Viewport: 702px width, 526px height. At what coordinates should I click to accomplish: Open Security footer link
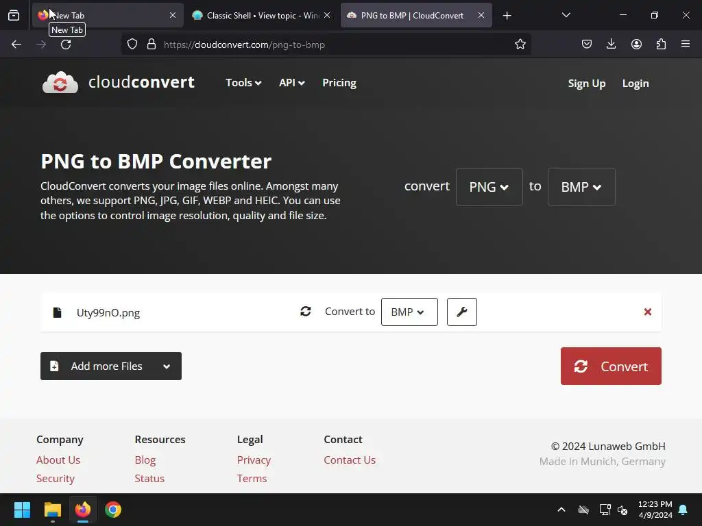click(x=56, y=478)
